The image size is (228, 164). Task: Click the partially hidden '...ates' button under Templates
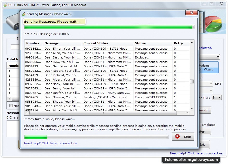click(x=205, y=132)
